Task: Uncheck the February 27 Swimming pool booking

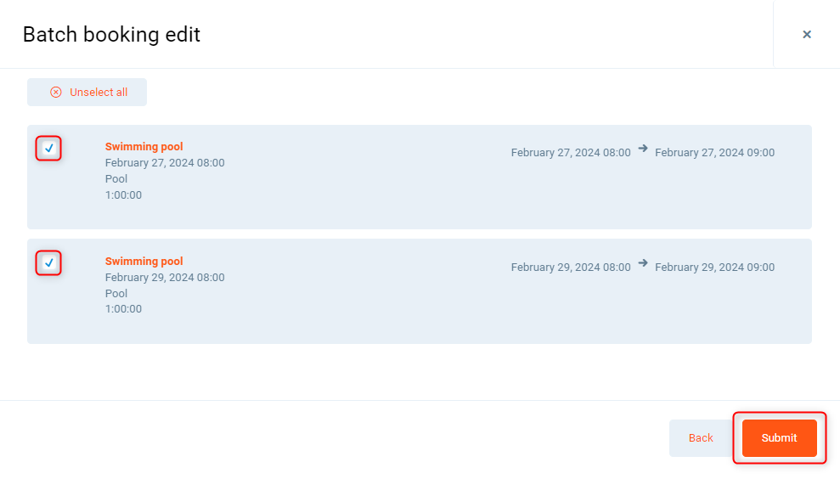Action: tap(49, 149)
